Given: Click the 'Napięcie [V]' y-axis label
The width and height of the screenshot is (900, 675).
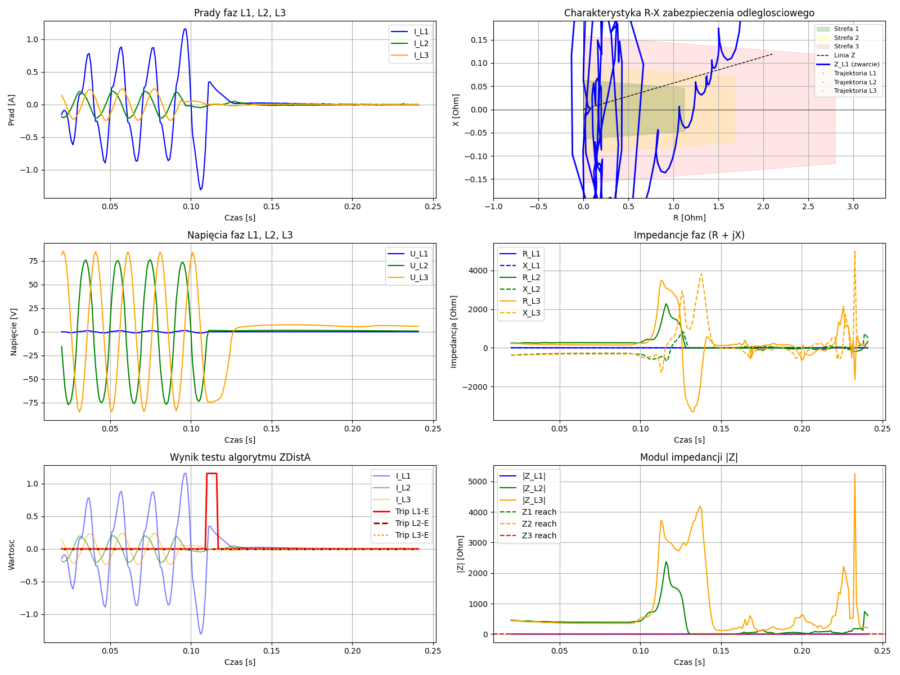Looking at the screenshot, I should point(14,331).
